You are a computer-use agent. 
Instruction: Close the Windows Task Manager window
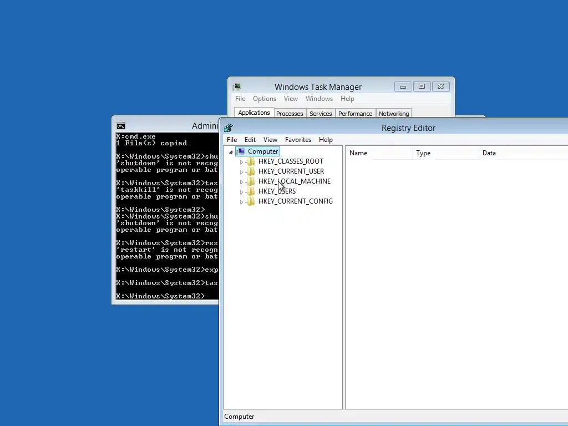click(440, 87)
